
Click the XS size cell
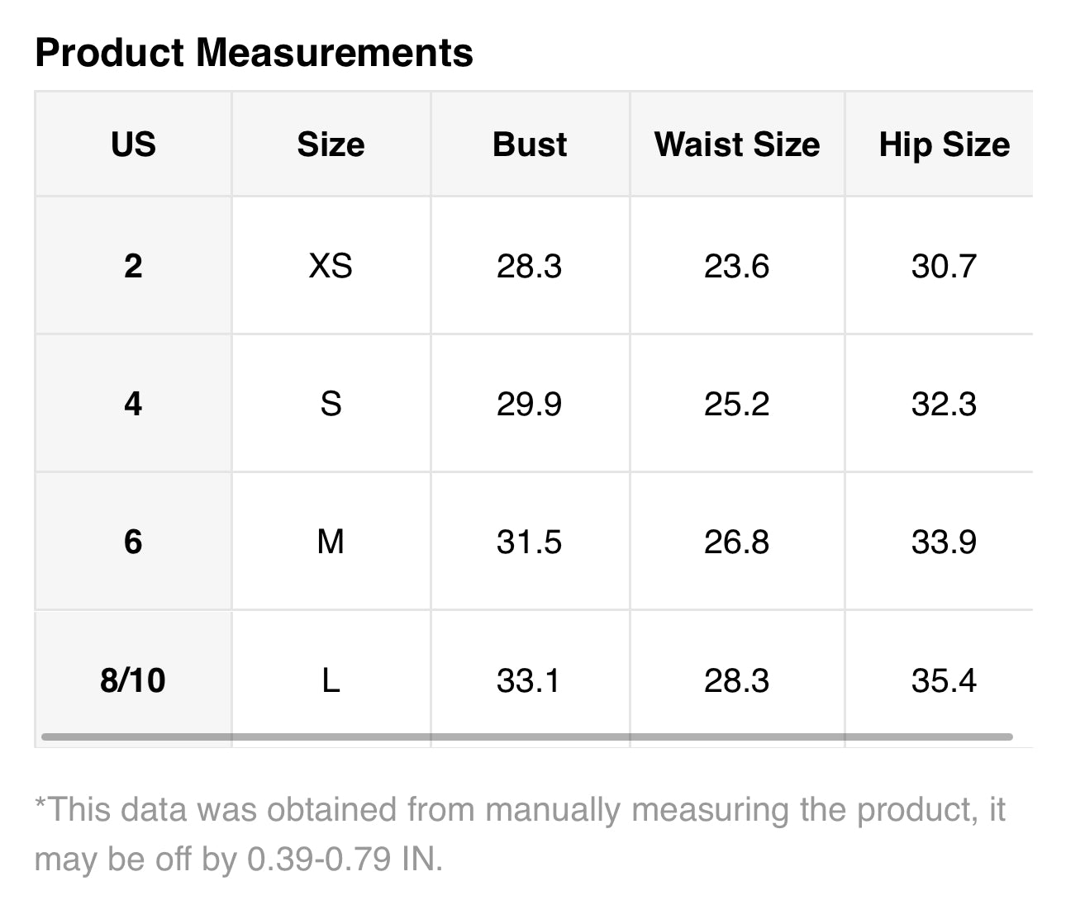tap(331, 266)
